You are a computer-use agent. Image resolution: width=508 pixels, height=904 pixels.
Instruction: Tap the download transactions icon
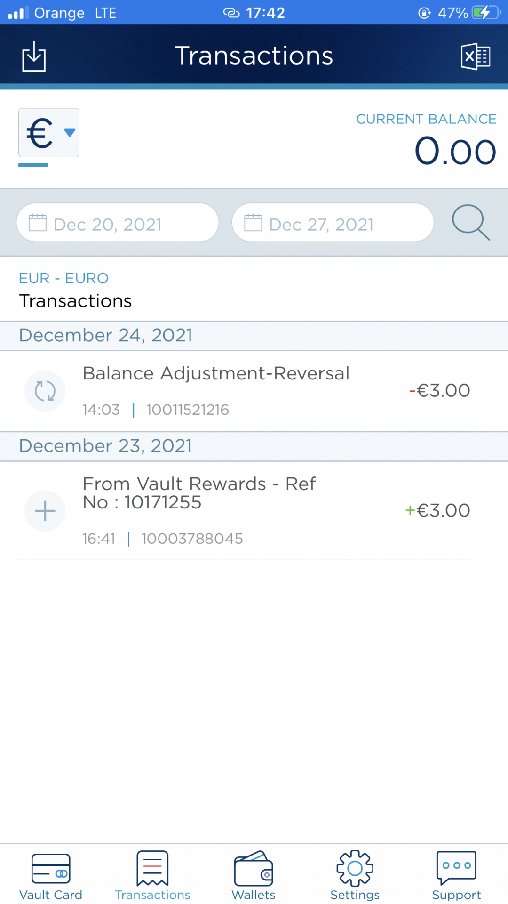tap(34, 56)
